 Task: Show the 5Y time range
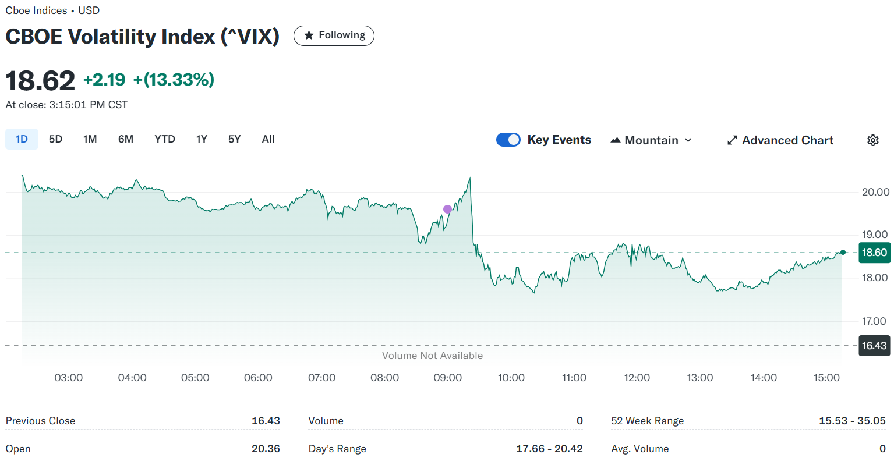pos(234,139)
